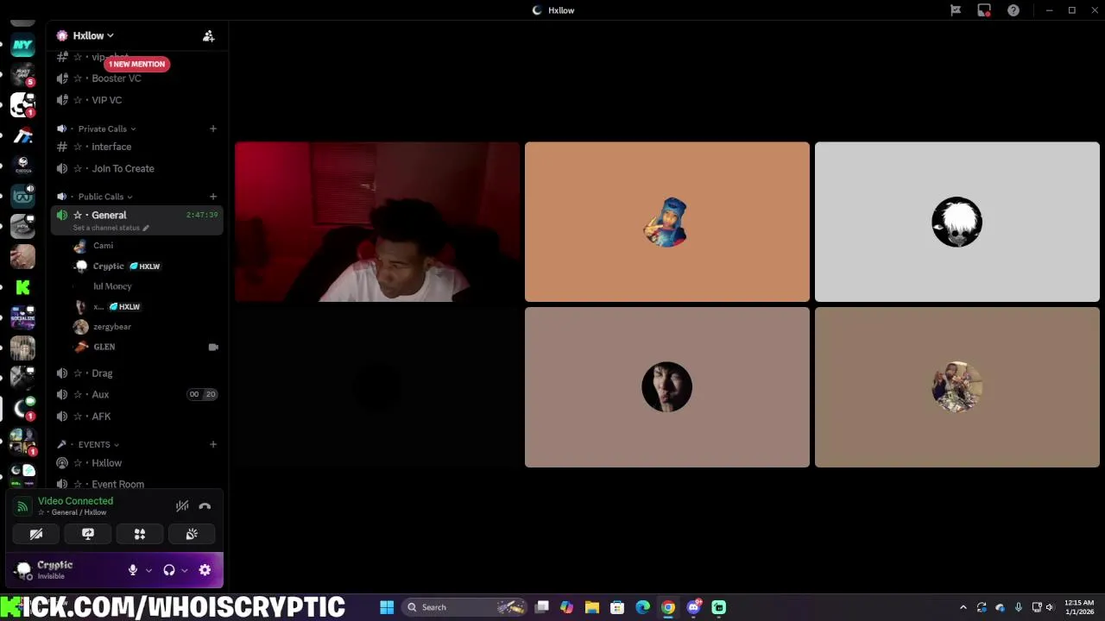
Task: Add a channel to Public Calls
Action: click(212, 197)
